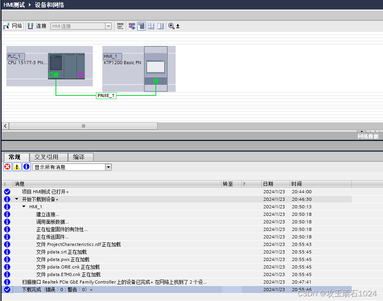Select the pdata.pwx 正在加载 message

177,259
